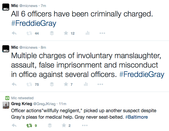Retweet the 'All 6 officers' tweet
Screen dimensions: 169x131
29,33
